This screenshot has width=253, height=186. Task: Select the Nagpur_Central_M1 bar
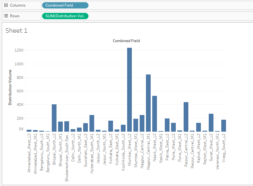click(x=148, y=103)
